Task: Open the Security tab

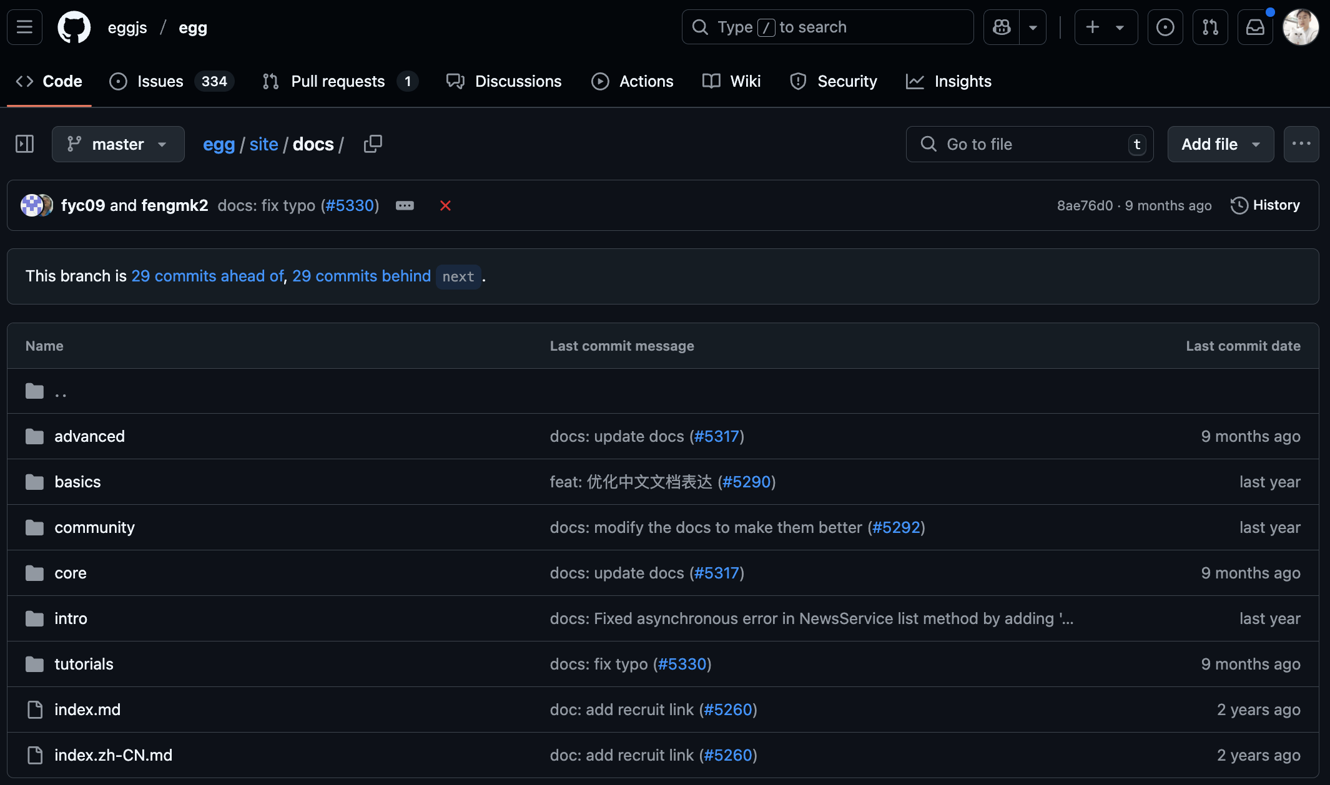Action: (x=834, y=81)
